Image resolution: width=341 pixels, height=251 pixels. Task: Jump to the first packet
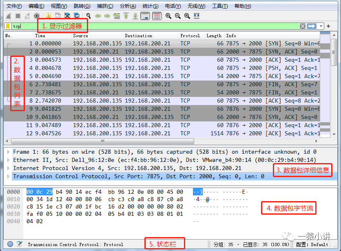pyautogui.click(x=126, y=16)
